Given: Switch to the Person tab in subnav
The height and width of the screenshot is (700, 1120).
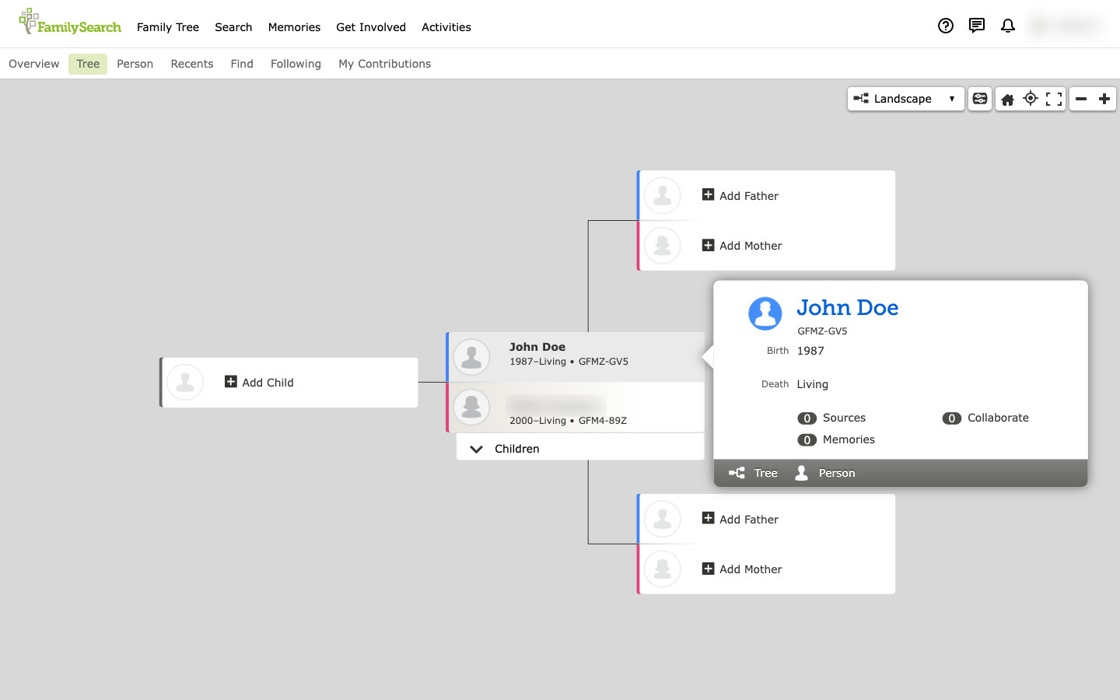Looking at the screenshot, I should [135, 64].
